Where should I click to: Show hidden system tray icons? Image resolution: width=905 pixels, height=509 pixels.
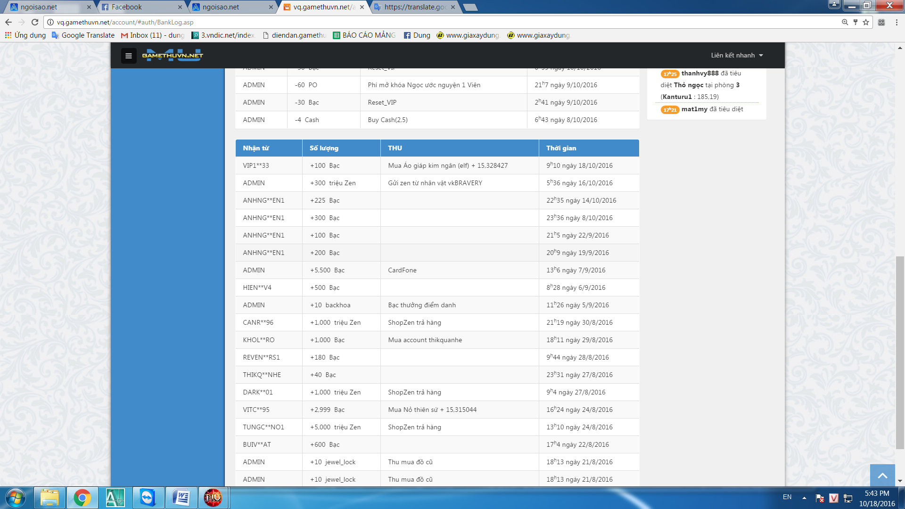pyautogui.click(x=804, y=498)
